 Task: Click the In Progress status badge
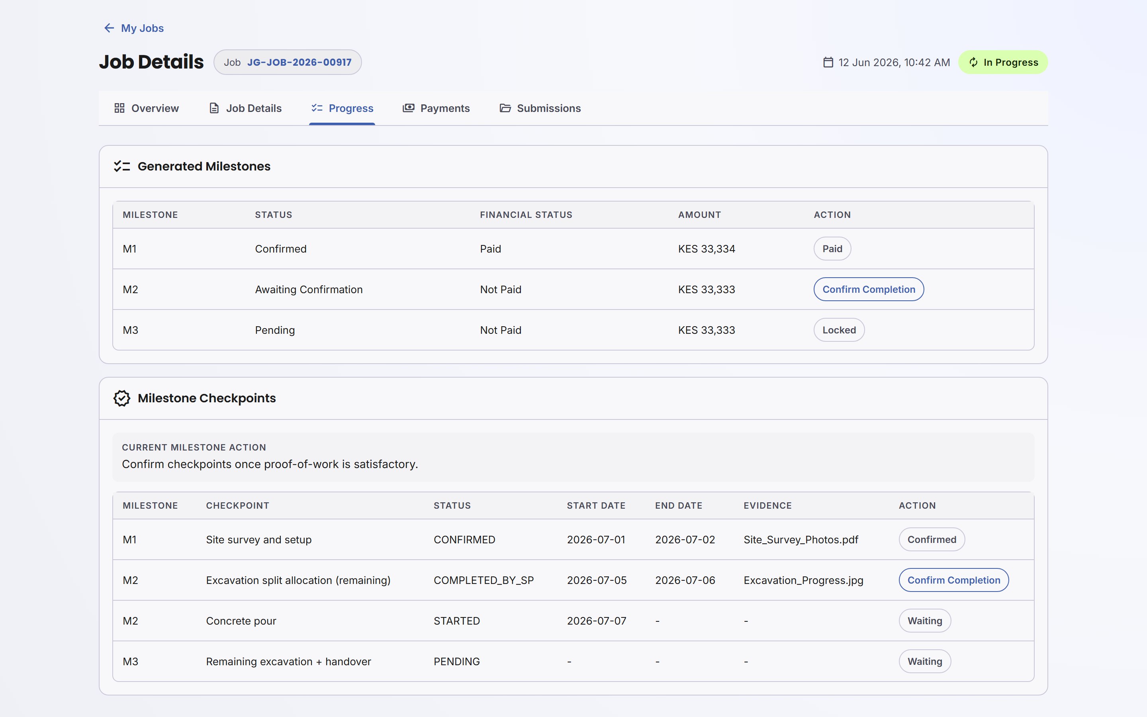(x=1003, y=62)
